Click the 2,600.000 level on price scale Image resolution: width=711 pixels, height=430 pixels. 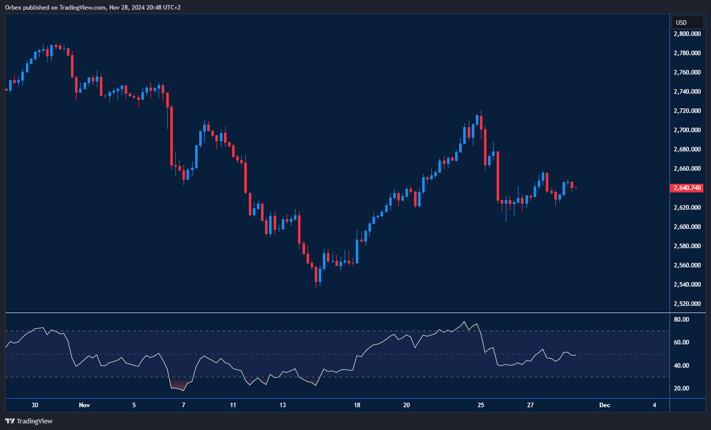(687, 227)
